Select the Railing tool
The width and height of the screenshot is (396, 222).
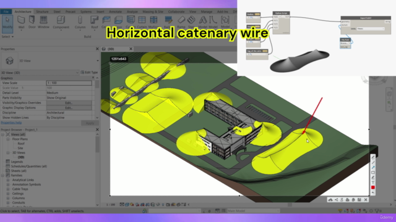[168, 22]
